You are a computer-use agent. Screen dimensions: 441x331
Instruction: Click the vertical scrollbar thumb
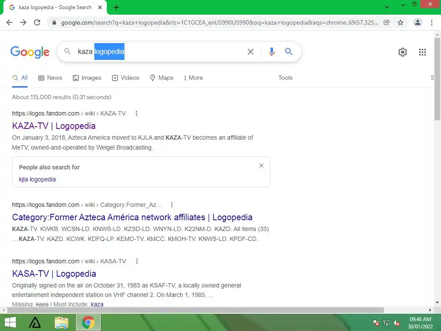click(x=438, y=79)
